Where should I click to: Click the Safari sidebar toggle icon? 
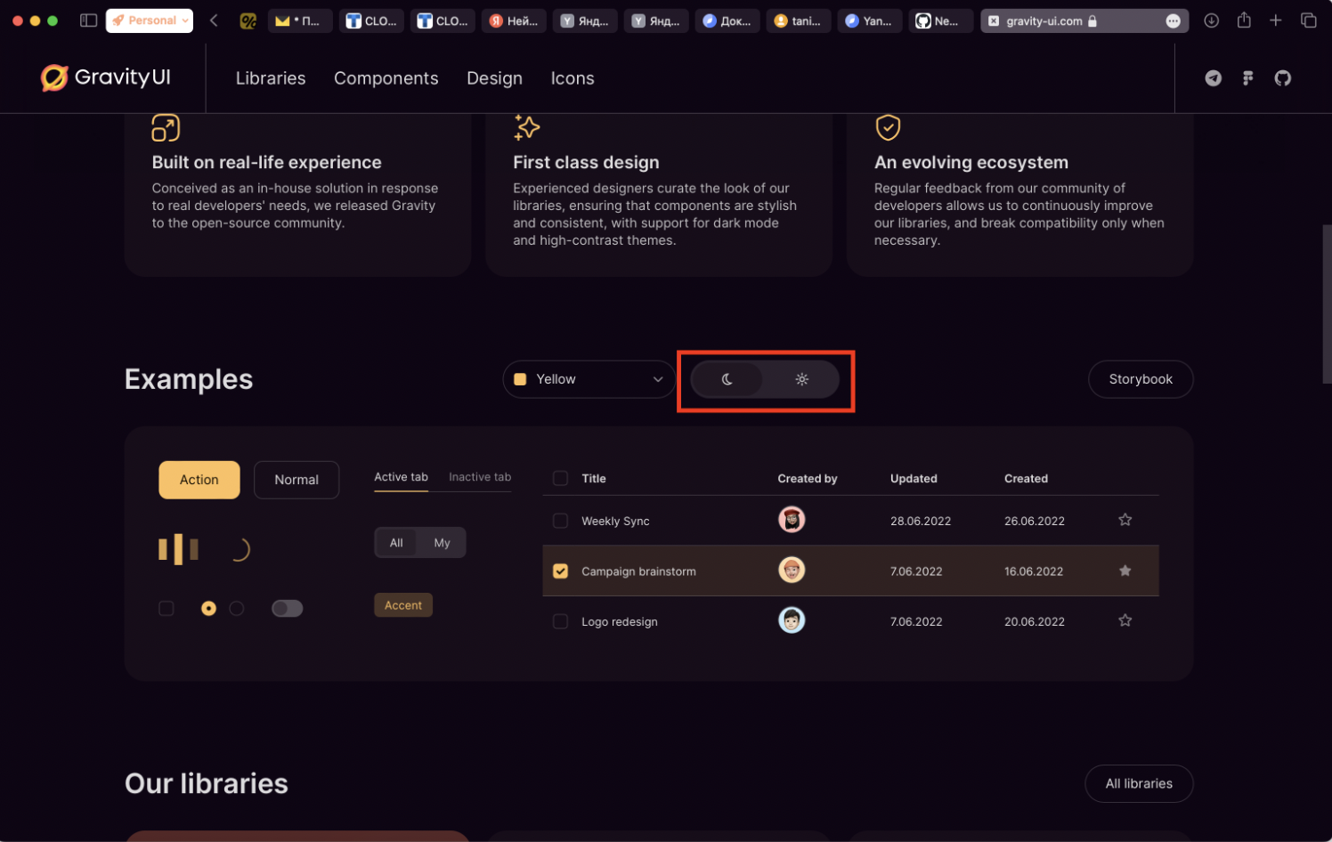tap(88, 20)
